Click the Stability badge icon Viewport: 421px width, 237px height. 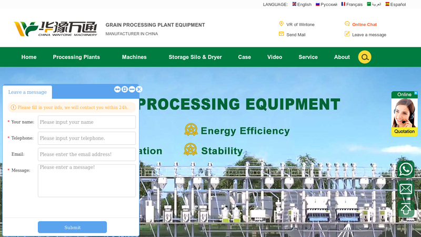coord(191,150)
